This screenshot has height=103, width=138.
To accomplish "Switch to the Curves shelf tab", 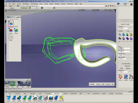I will (40, 94).
